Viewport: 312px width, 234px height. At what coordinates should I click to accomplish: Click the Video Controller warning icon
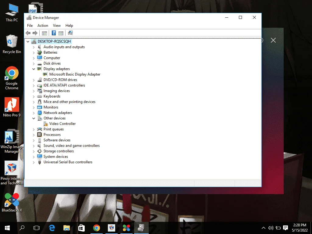(46, 124)
